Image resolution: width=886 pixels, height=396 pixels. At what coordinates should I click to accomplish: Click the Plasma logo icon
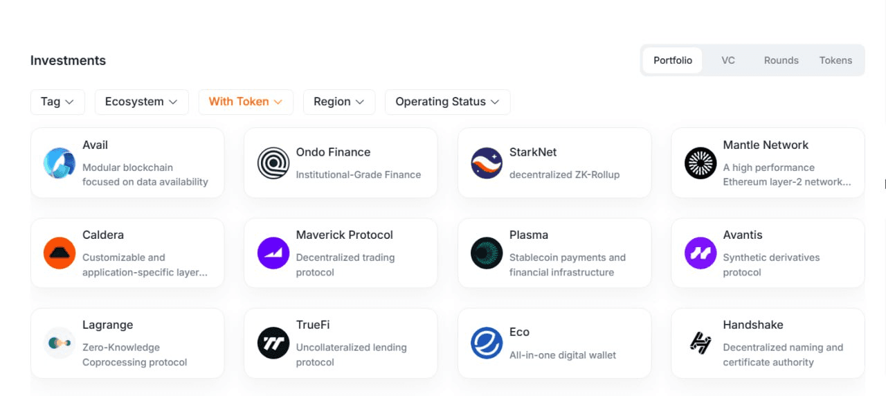(487, 253)
